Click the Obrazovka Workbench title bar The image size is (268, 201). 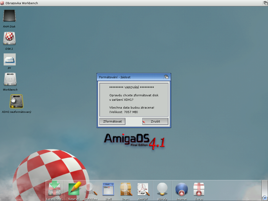point(131,3)
